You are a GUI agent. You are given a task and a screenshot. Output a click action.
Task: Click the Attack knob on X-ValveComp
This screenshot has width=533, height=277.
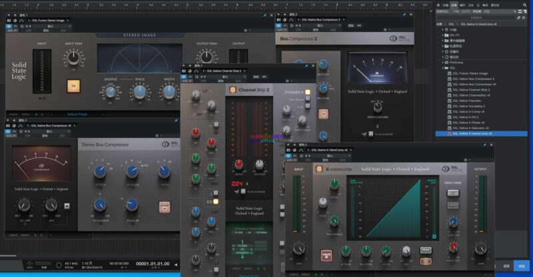click(x=346, y=251)
